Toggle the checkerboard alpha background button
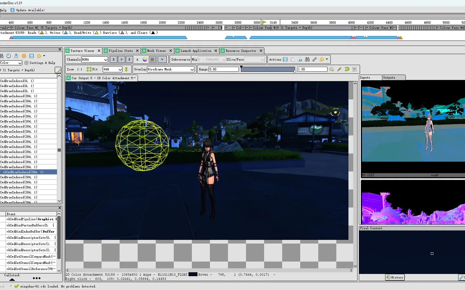Viewport: 465px width, 290px height. click(x=152, y=60)
